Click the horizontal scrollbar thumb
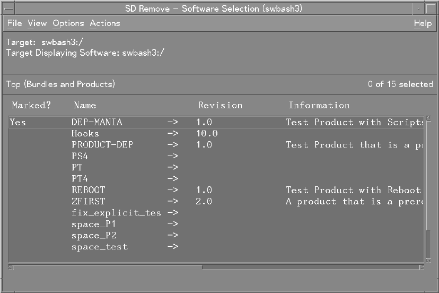Image resolution: width=439 pixels, height=293 pixels. [106, 266]
